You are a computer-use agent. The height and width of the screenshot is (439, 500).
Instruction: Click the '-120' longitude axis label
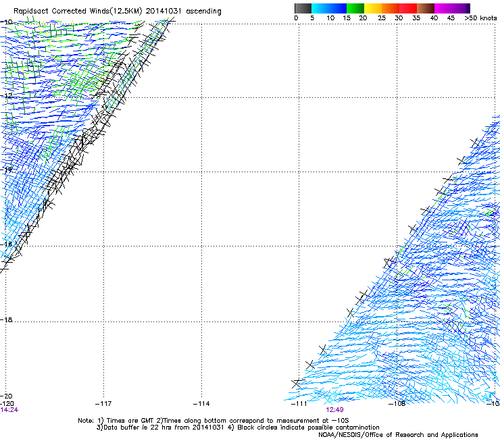7,404
